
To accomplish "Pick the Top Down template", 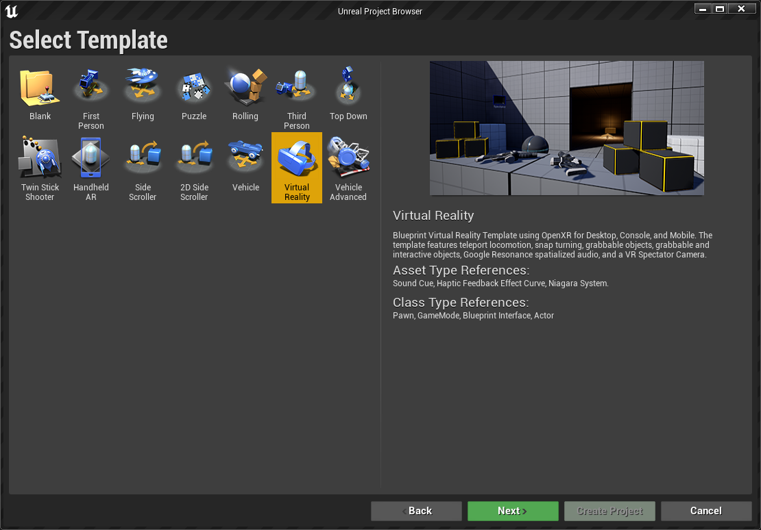I will click(348, 97).
